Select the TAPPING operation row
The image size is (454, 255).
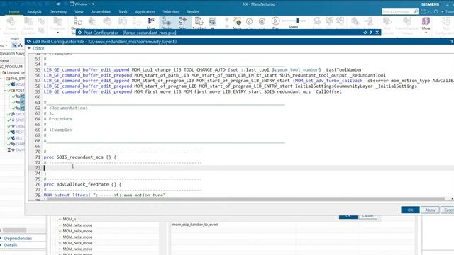coord(16,149)
